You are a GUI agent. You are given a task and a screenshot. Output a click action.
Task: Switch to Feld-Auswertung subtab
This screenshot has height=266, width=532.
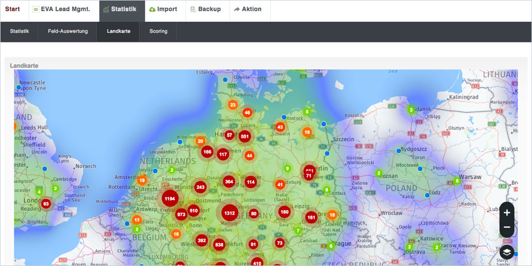tap(67, 31)
